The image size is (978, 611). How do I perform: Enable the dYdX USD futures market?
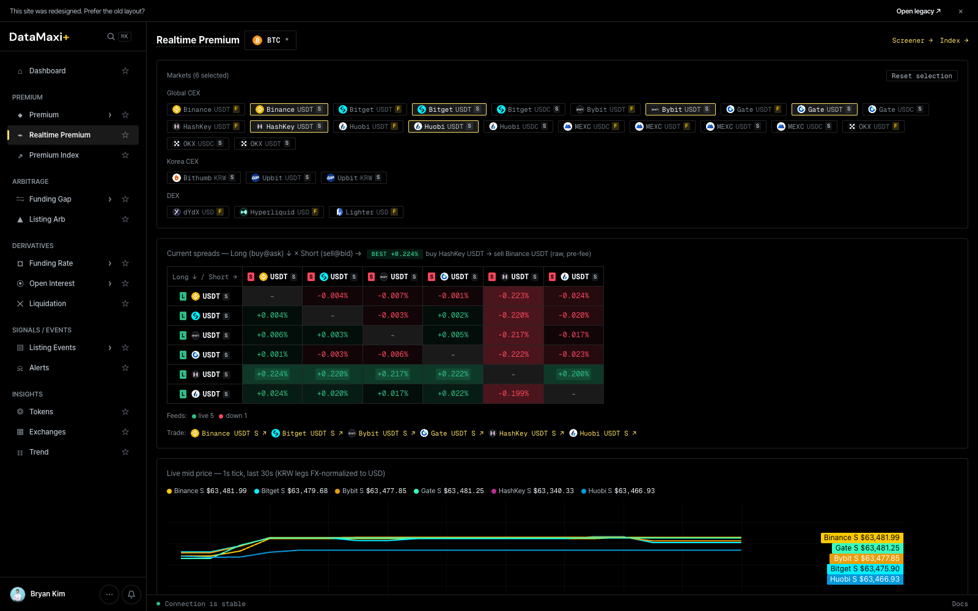tap(198, 212)
